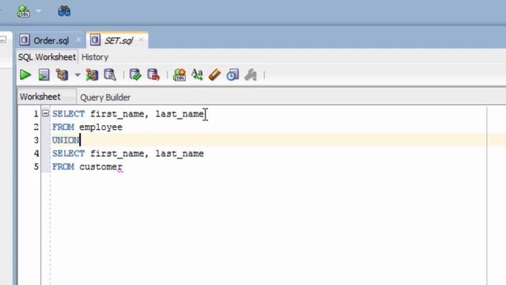506x285 pixels.
Task: Collapse the left side panel minimize button
Action: pyautogui.click(x=3, y=40)
